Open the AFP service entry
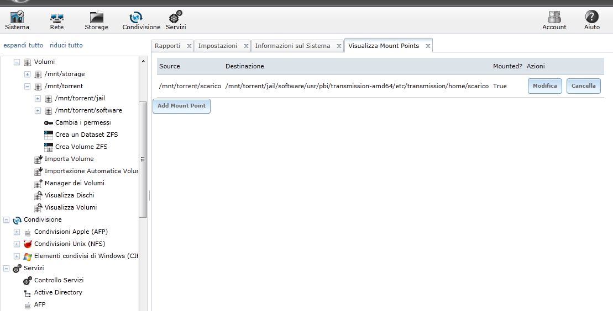The width and height of the screenshot is (613, 311). (39, 304)
